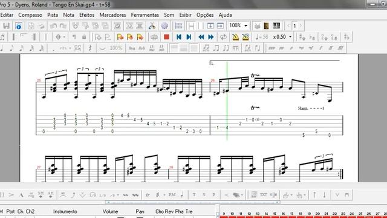Open the Exibir menu
Viewport: 387px width, 218px height.
185,15
